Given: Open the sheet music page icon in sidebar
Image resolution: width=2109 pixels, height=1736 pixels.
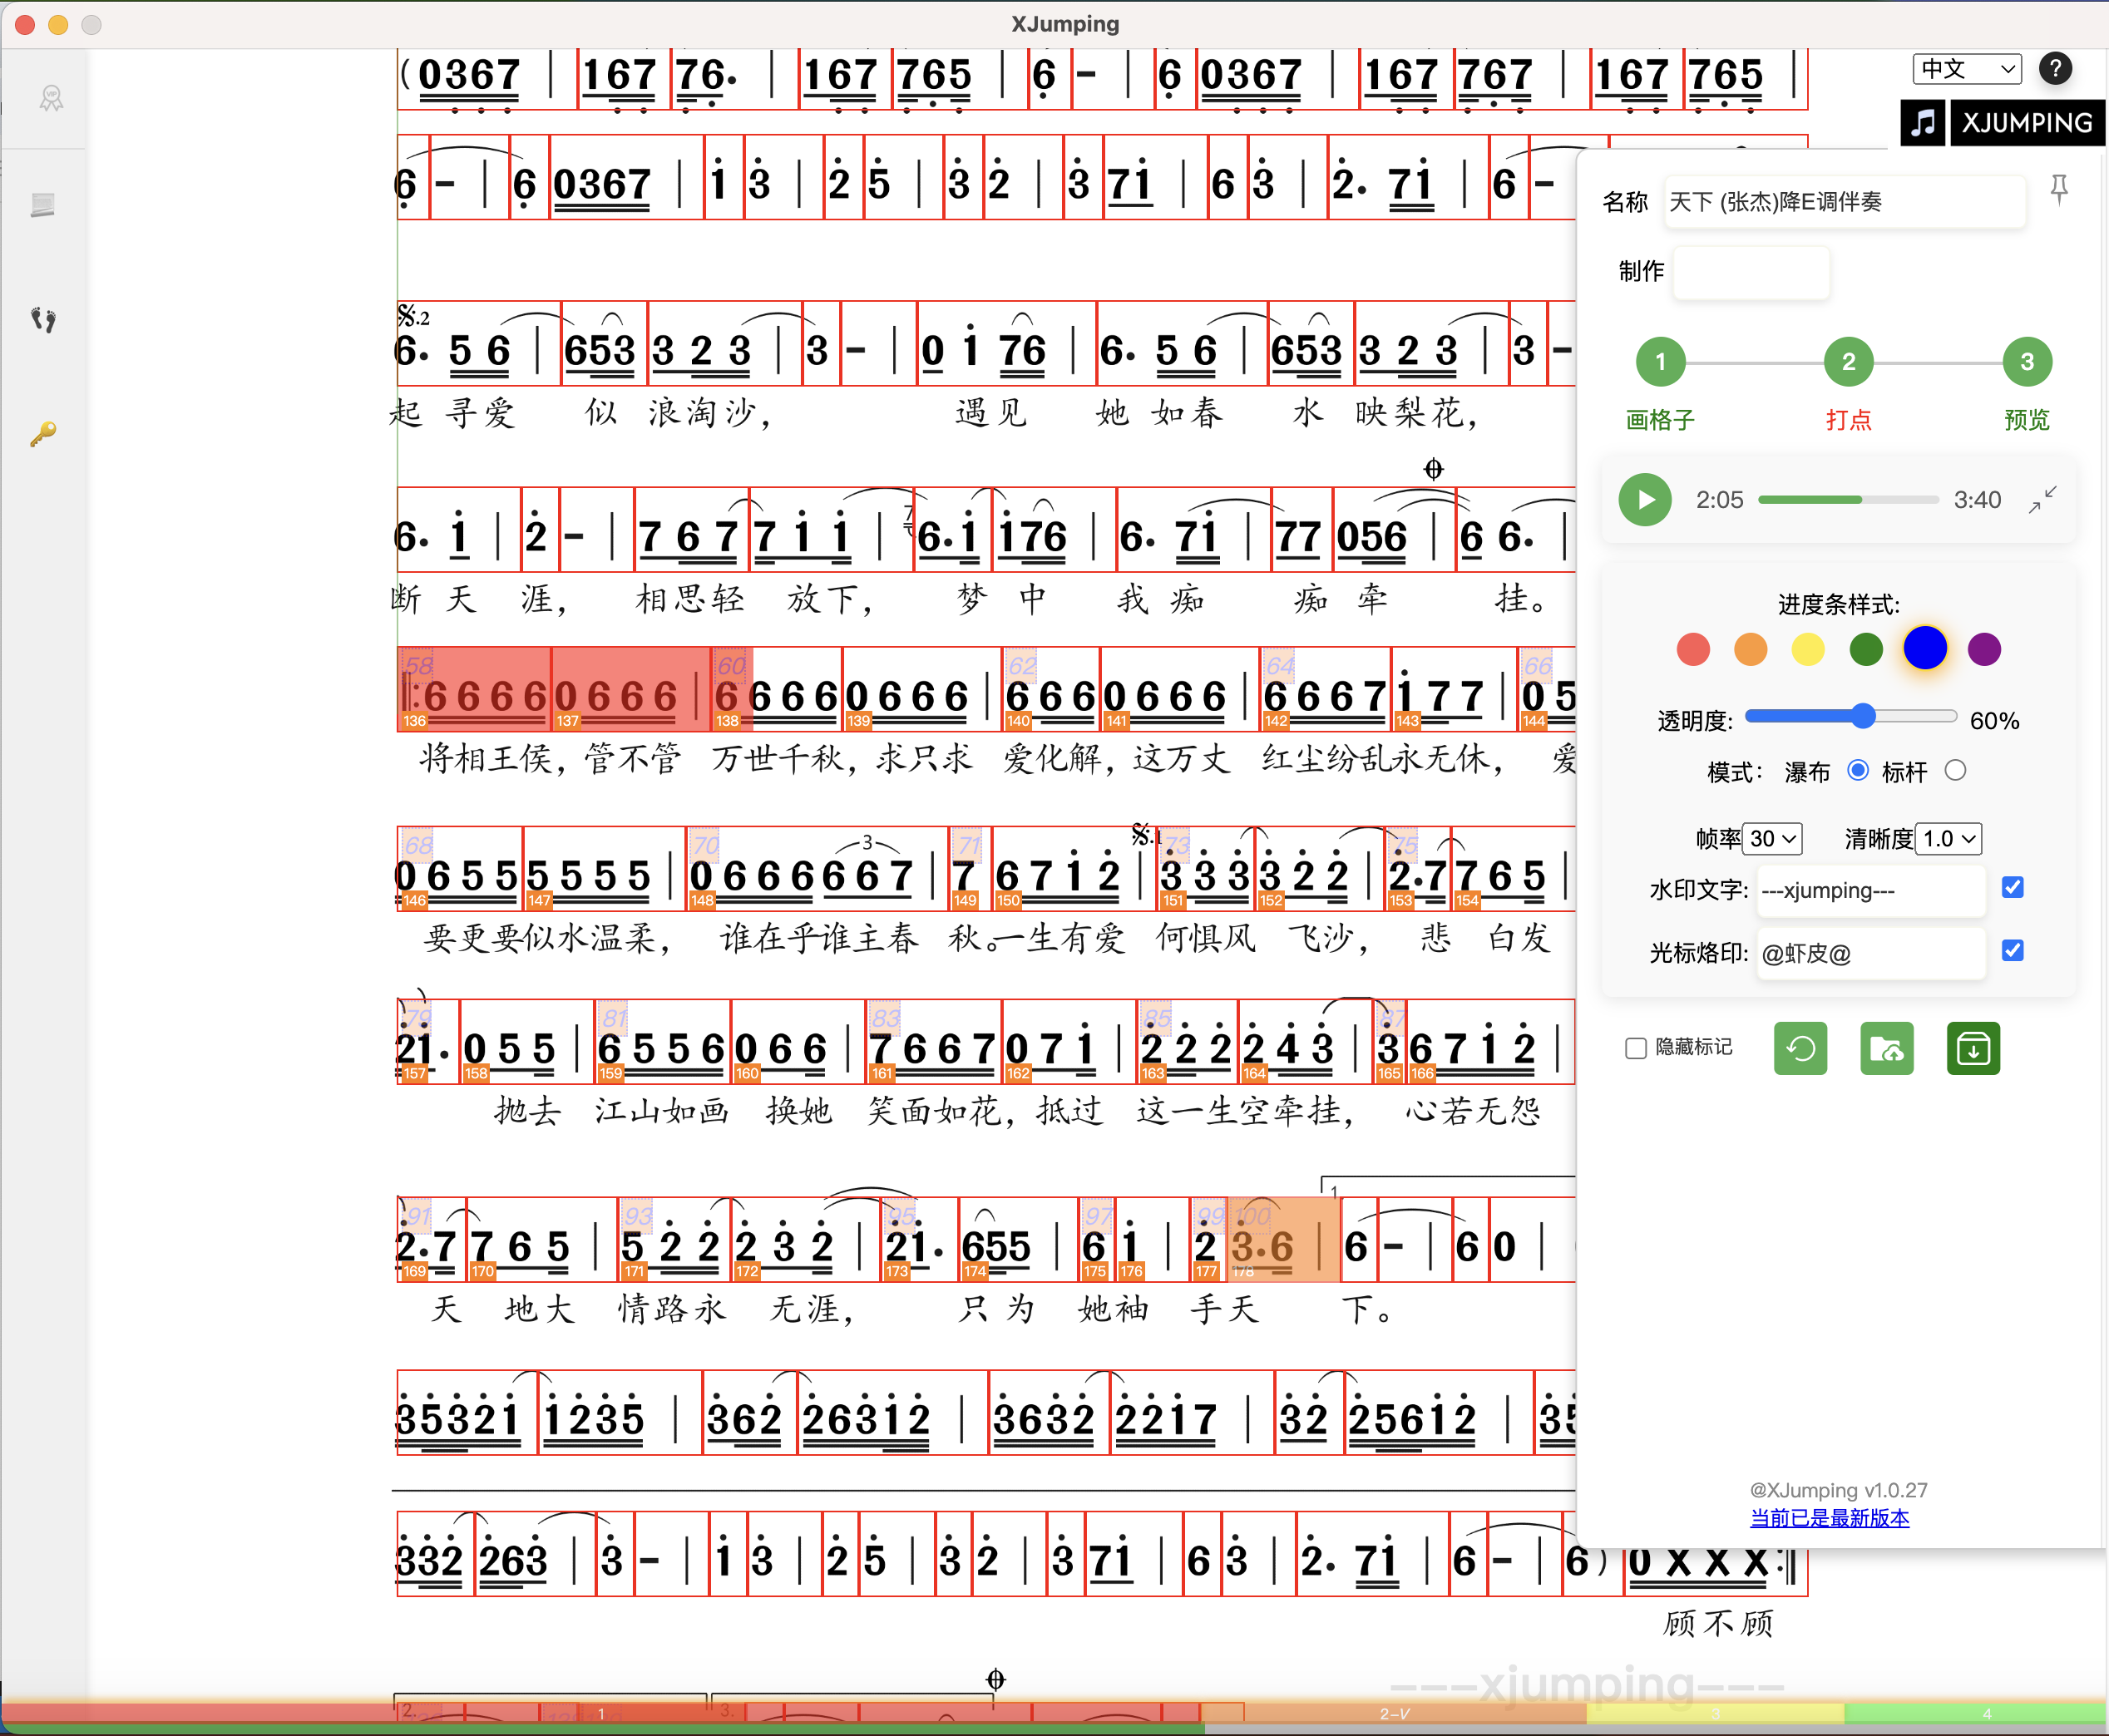Looking at the screenshot, I should [x=42, y=205].
